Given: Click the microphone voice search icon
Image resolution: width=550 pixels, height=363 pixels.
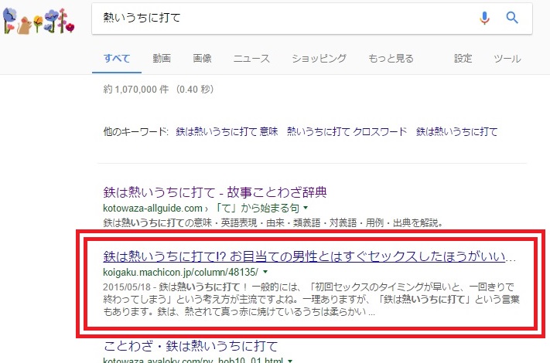Looking at the screenshot, I should tap(484, 18).
